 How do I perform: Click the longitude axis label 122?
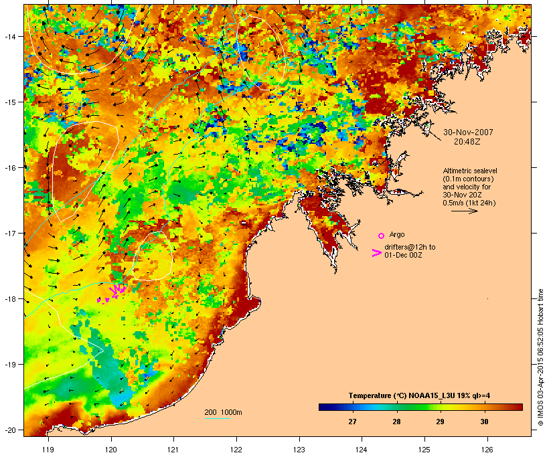(x=236, y=450)
